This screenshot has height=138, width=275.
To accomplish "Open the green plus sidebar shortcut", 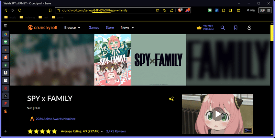I will point(5,42).
